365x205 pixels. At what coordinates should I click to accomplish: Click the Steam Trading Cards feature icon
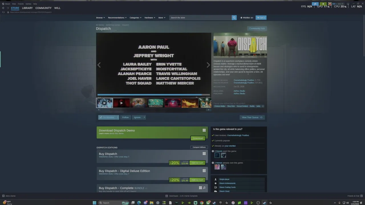tap(216, 187)
